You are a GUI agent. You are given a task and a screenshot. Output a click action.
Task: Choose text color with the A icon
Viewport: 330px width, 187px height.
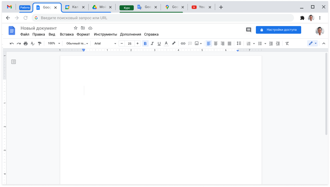pyautogui.click(x=166, y=44)
